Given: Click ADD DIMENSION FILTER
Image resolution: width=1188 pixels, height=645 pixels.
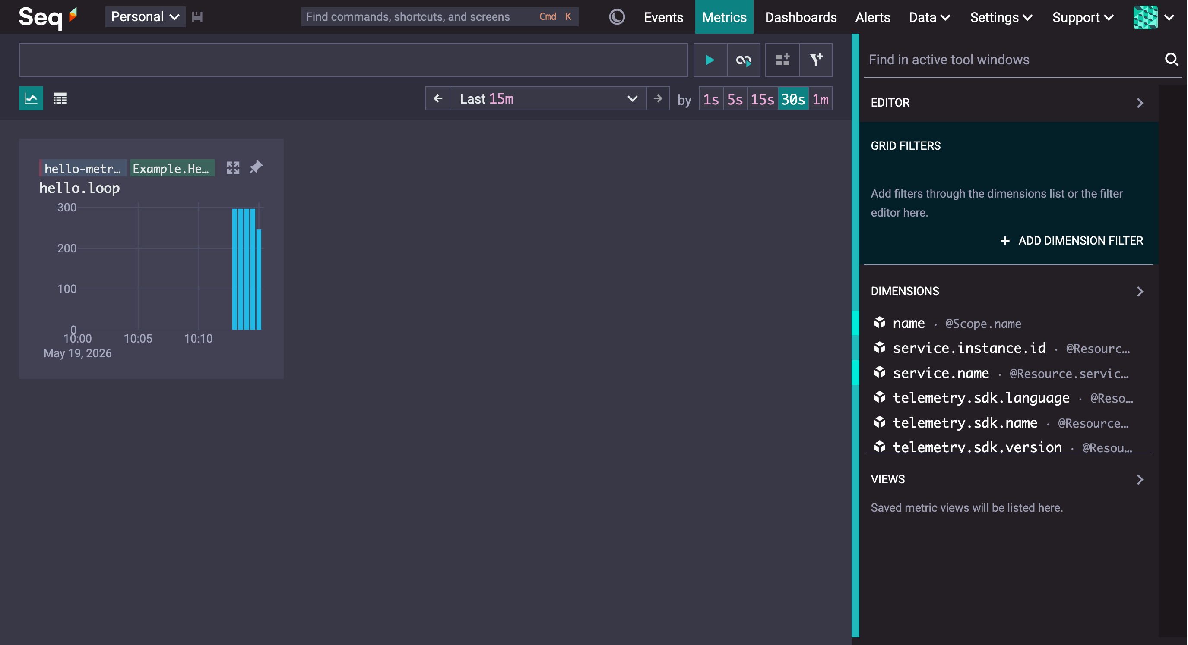Looking at the screenshot, I should pos(1071,240).
